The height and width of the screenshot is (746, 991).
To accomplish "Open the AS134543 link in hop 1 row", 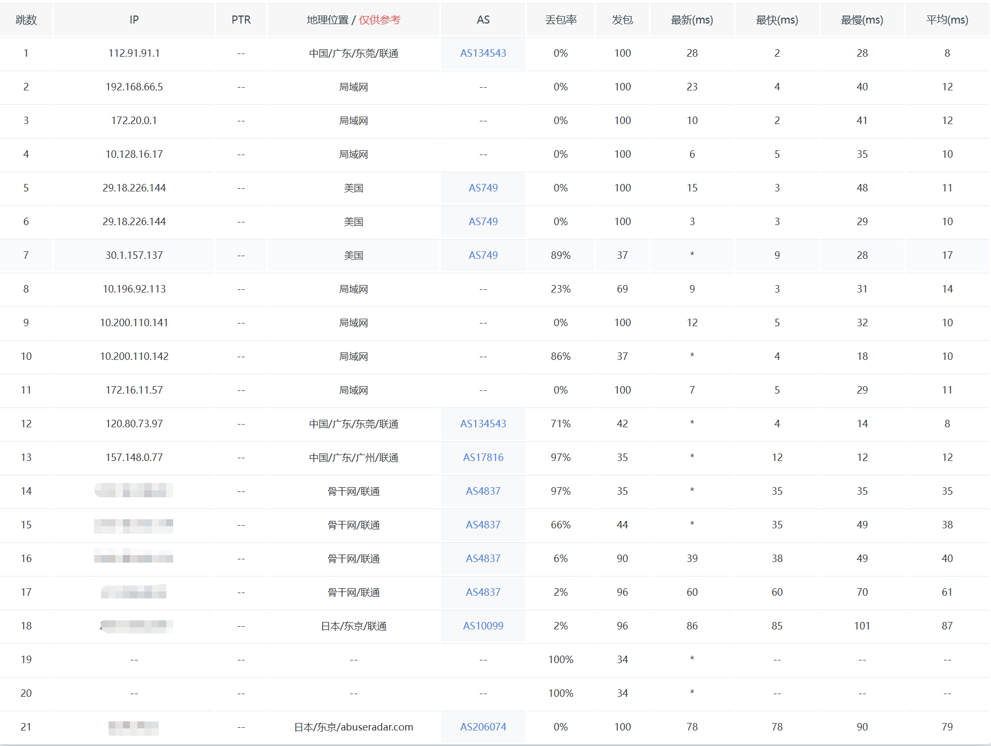I will [x=483, y=53].
